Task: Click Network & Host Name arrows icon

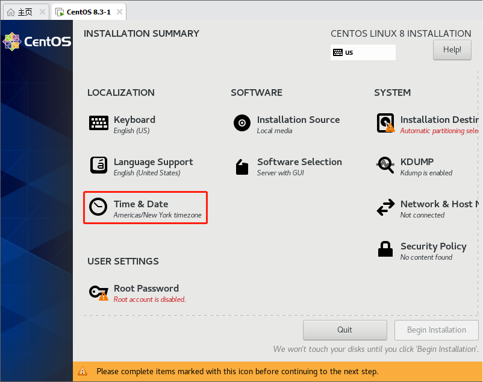Action: click(x=385, y=207)
